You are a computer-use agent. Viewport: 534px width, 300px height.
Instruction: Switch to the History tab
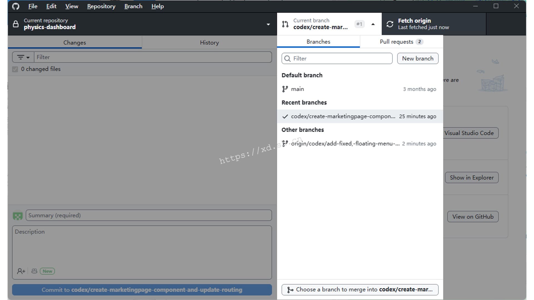click(x=209, y=42)
